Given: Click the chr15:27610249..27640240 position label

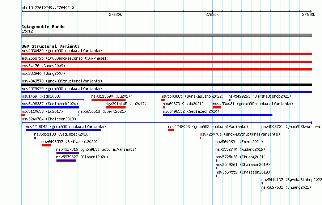Looking at the screenshot, I should tap(48, 8).
